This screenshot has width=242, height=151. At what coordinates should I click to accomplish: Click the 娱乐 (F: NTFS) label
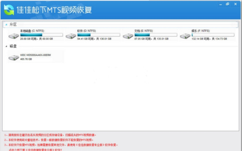pos(200,31)
